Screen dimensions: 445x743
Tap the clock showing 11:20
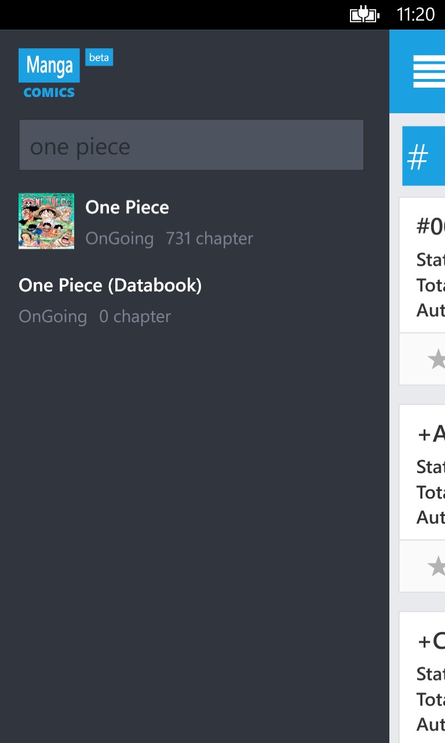point(415,15)
